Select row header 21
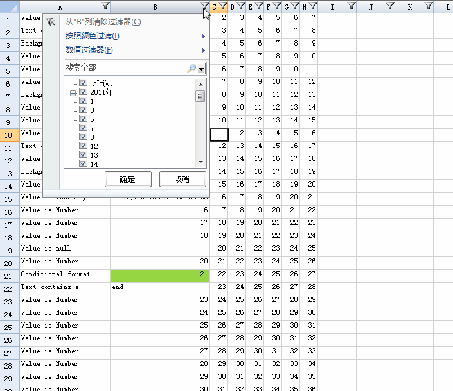 (x=10, y=276)
